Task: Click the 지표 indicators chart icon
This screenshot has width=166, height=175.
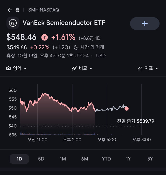Action: click(x=140, y=69)
